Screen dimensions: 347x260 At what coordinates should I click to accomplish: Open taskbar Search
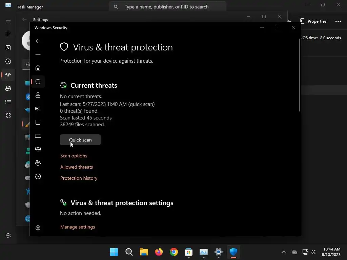coord(129,252)
